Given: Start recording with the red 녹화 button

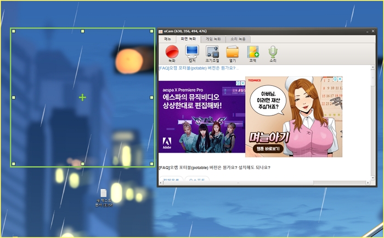Looking at the screenshot, I should pos(172,53).
